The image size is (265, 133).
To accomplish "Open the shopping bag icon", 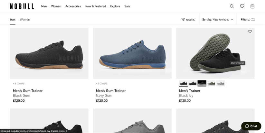I will click(252, 6).
